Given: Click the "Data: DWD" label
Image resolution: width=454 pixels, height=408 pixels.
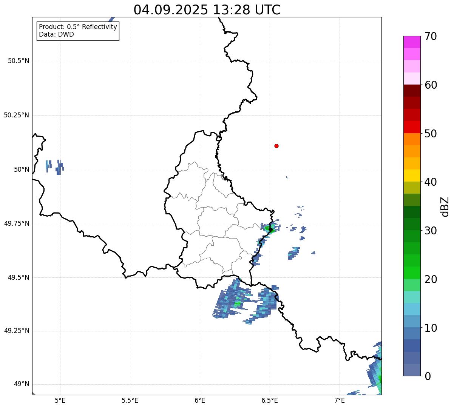Looking at the screenshot, I should pos(56,35).
